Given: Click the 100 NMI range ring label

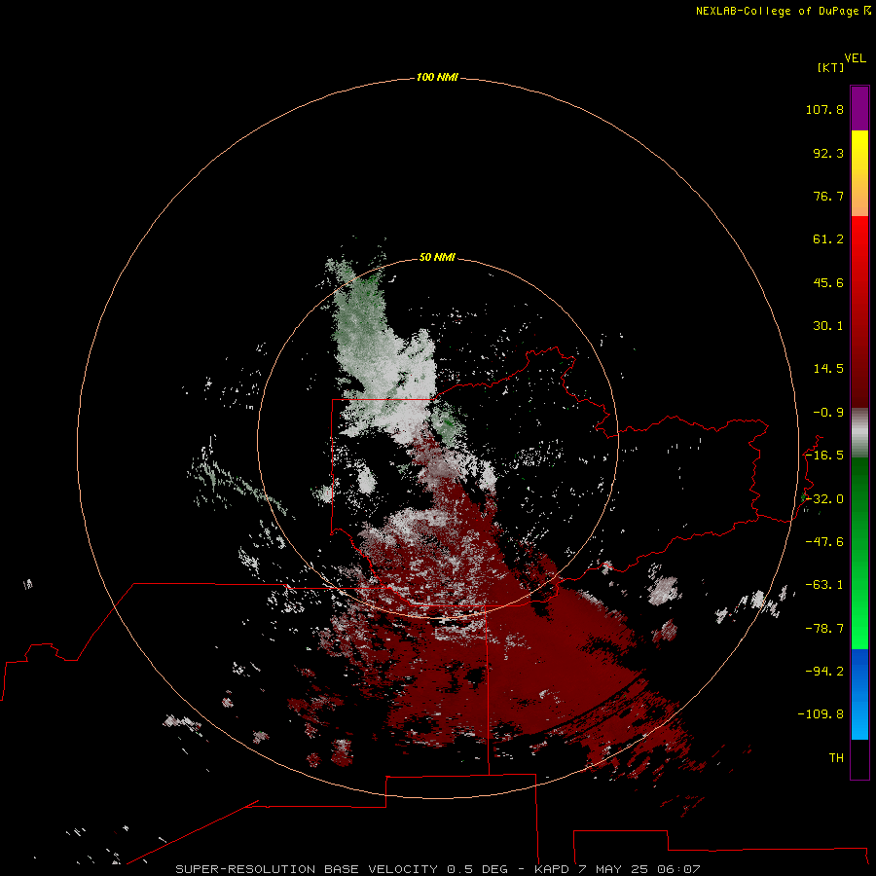Looking at the screenshot, I should [x=437, y=77].
